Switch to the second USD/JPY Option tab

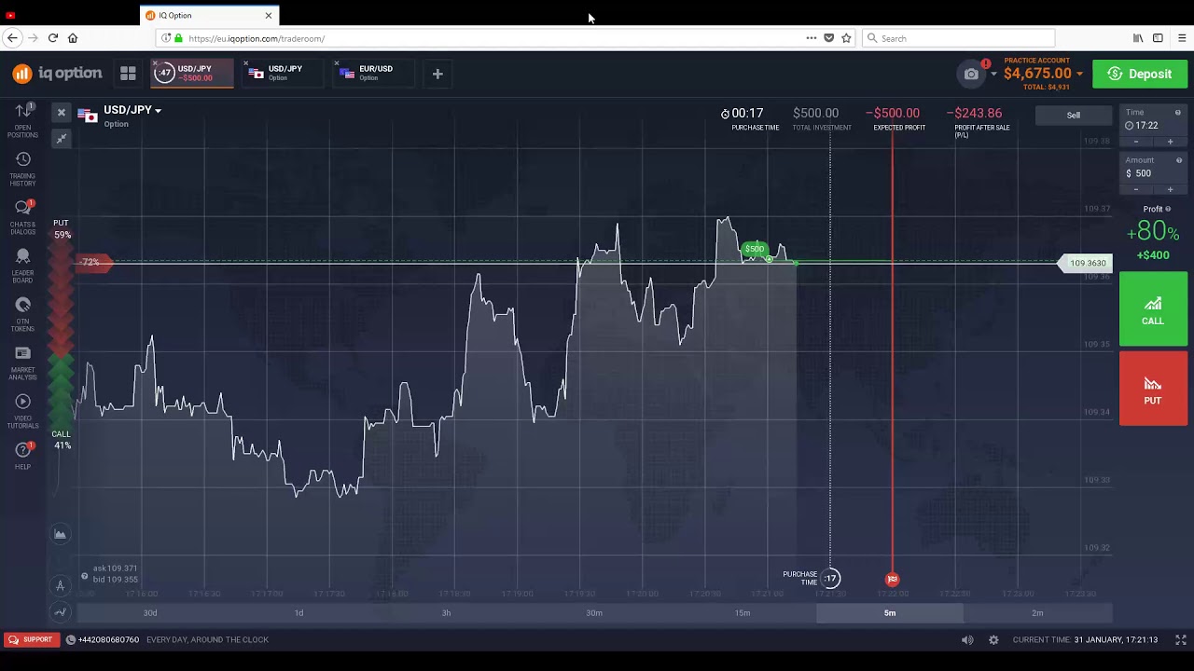click(x=283, y=73)
